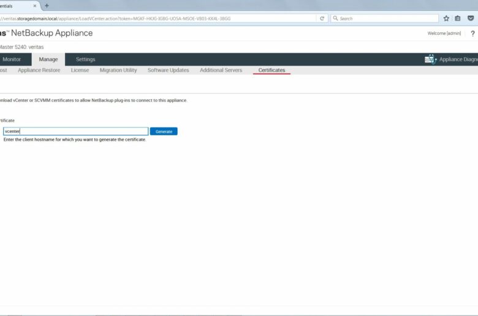Switch to Appliance Restore sub-tab
The width and height of the screenshot is (478, 316).
pos(39,70)
